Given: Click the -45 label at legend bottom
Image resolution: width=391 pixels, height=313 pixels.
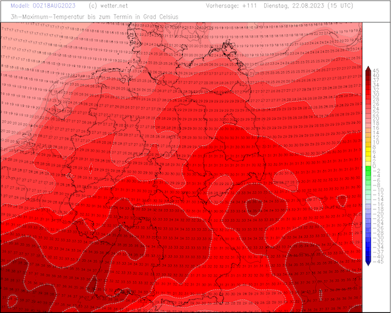Looking at the screenshot, I should pyautogui.click(x=377, y=261).
